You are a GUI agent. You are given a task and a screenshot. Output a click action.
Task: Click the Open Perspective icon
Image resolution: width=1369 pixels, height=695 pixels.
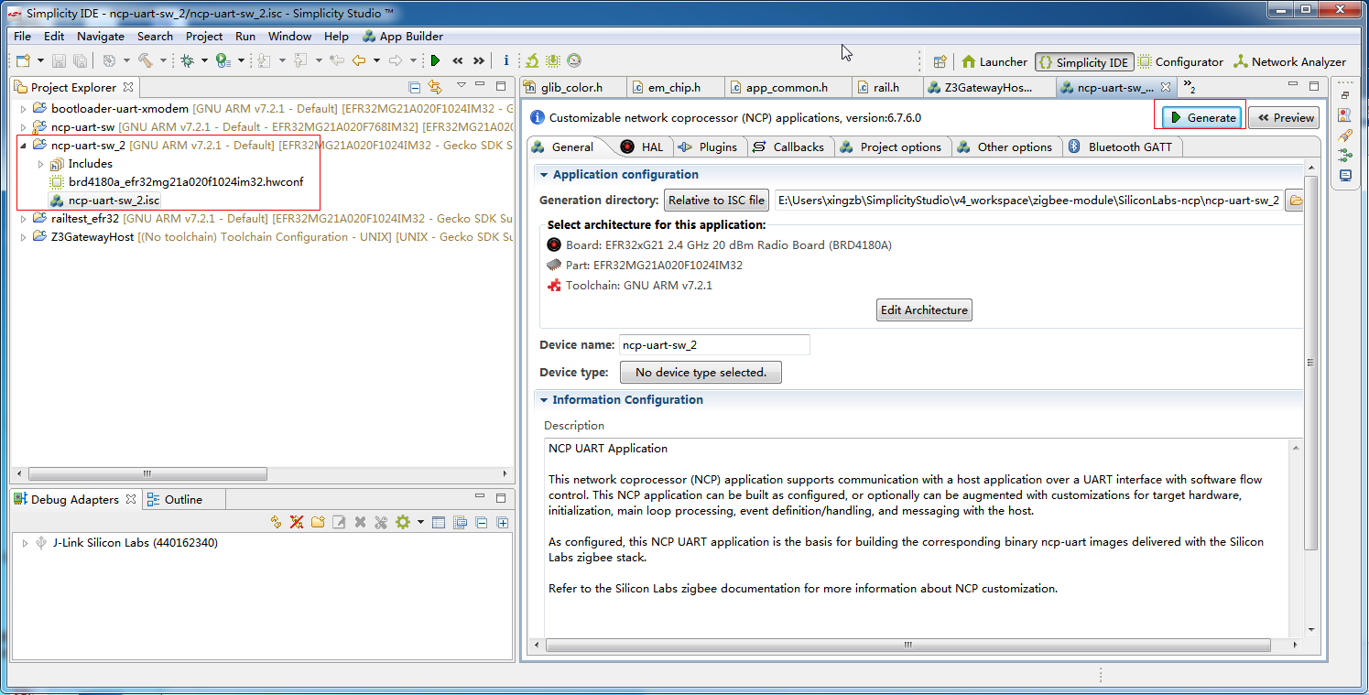click(x=940, y=62)
